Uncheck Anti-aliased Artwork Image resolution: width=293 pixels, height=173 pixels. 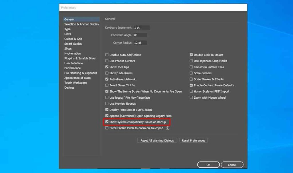tap(107, 79)
